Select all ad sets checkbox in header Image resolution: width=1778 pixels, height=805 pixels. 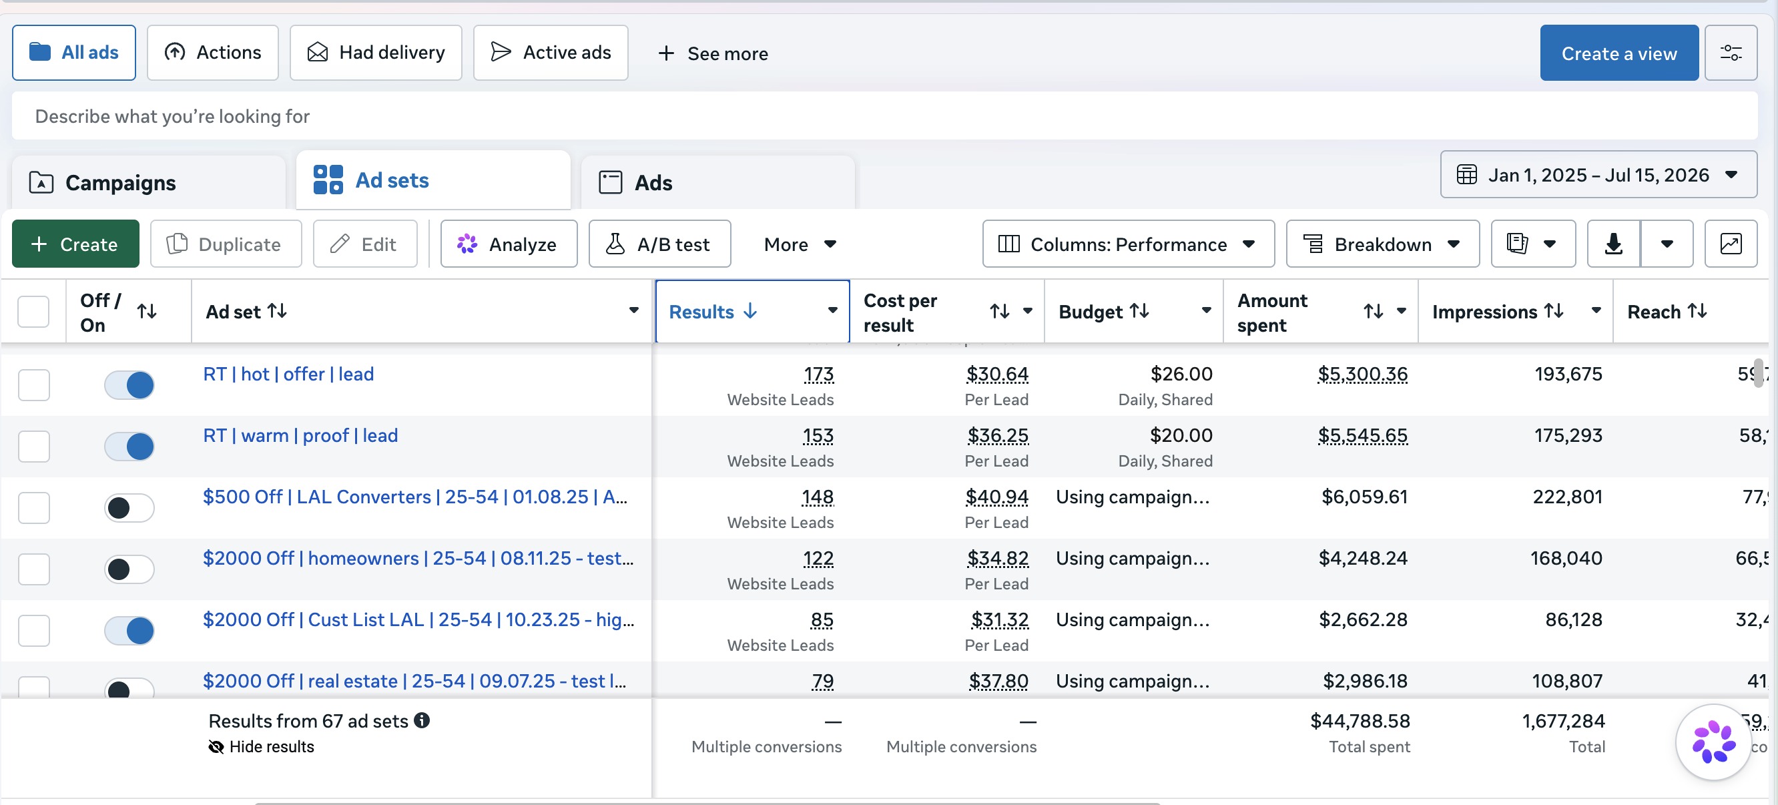pyautogui.click(x=33, y=311)
